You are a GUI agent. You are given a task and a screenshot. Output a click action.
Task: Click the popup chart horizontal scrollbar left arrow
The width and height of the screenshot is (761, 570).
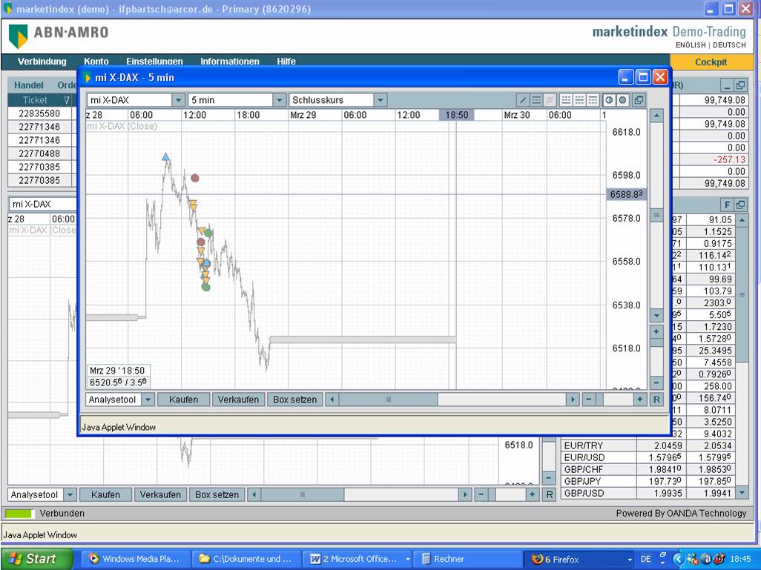332,400
